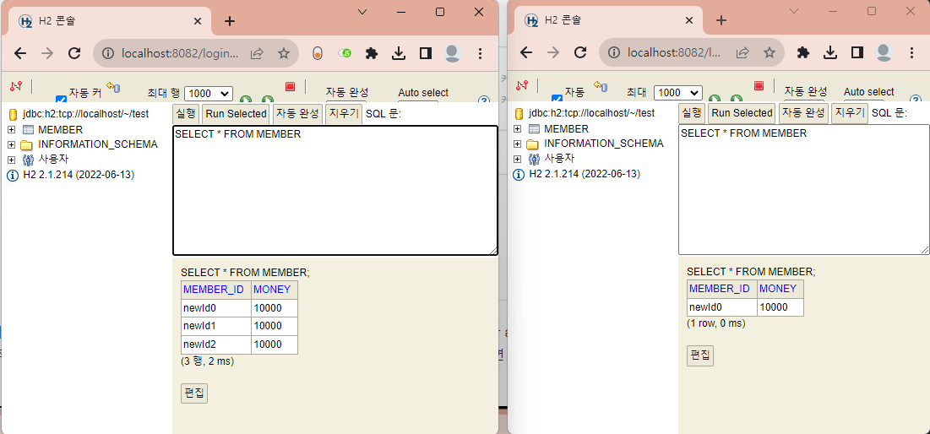Click 편집 button under right results table
This screenshot has width=930, height=434.
[700, 355]
